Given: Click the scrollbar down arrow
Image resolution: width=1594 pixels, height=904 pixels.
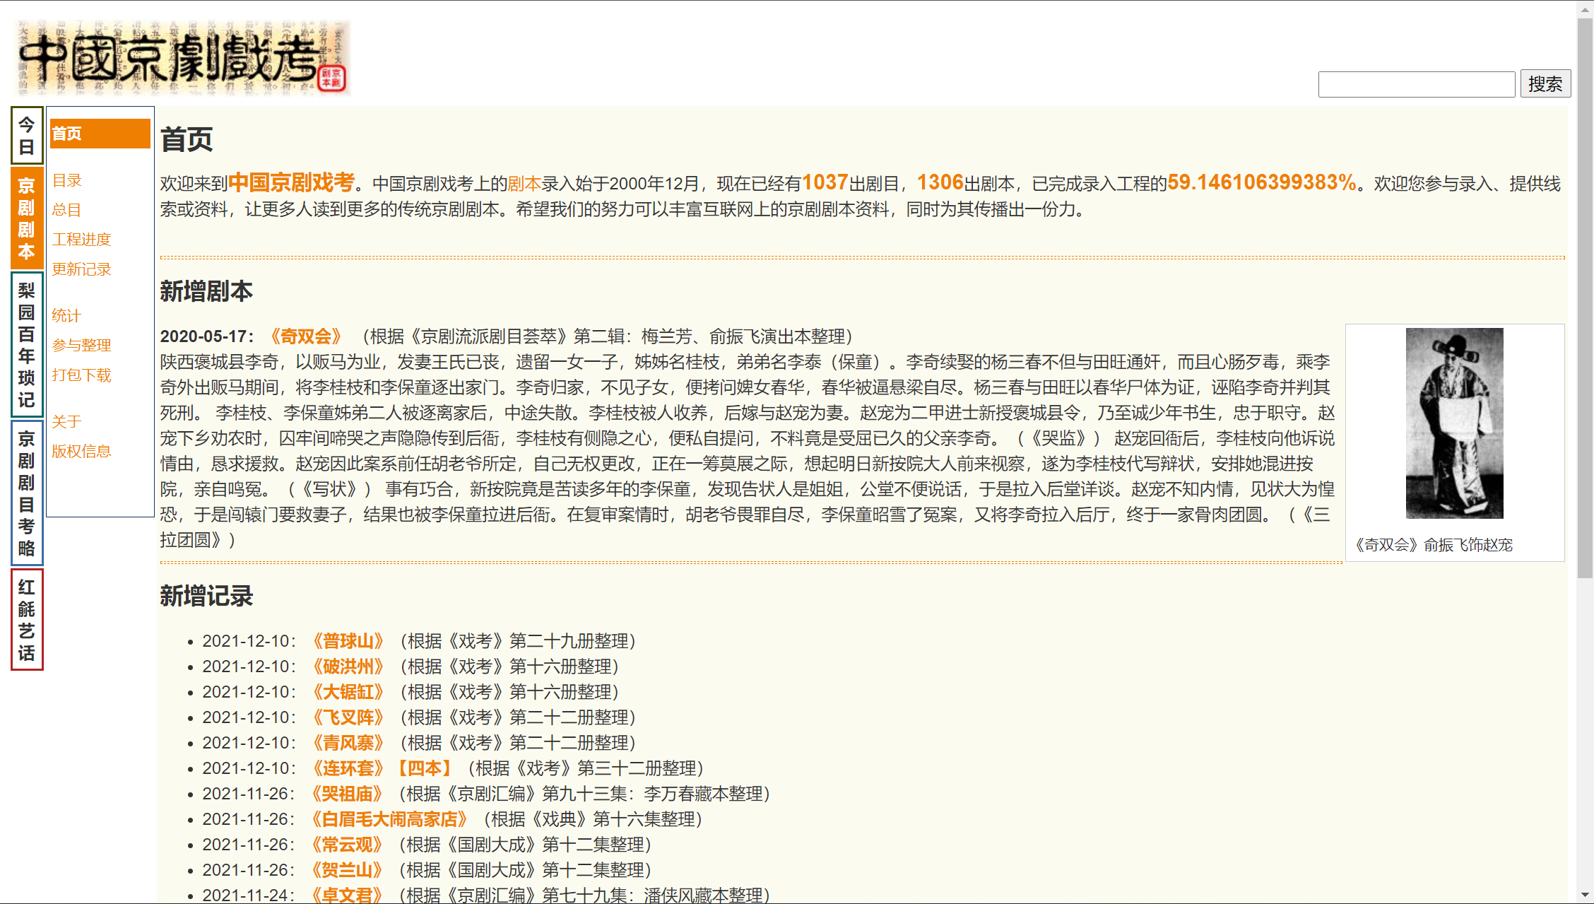Looking at the screenshot, I should coord(1585,896).
